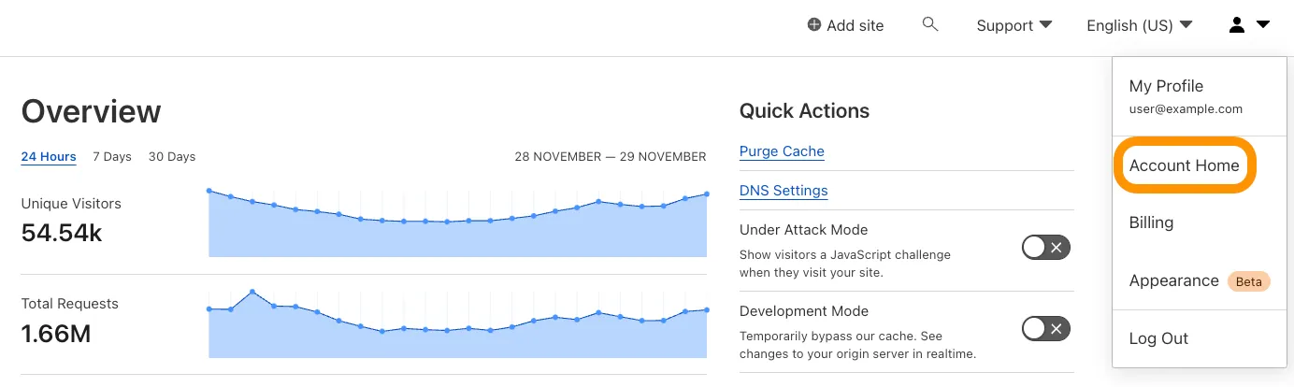Select Account Home from the menu
This screenshot has height=387, width=1294.
(x=1184, y=165)
